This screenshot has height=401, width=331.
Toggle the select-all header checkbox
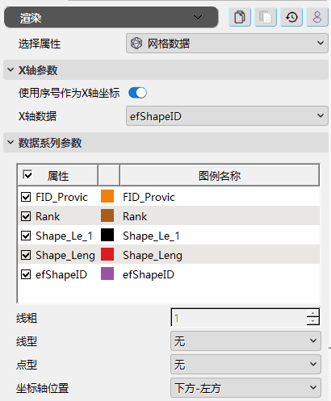(x=27, y=174)
